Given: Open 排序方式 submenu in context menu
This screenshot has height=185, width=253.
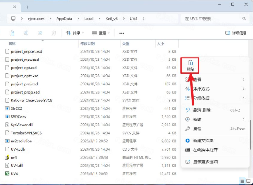Looking at the screenshot, I should pos(215,89).
